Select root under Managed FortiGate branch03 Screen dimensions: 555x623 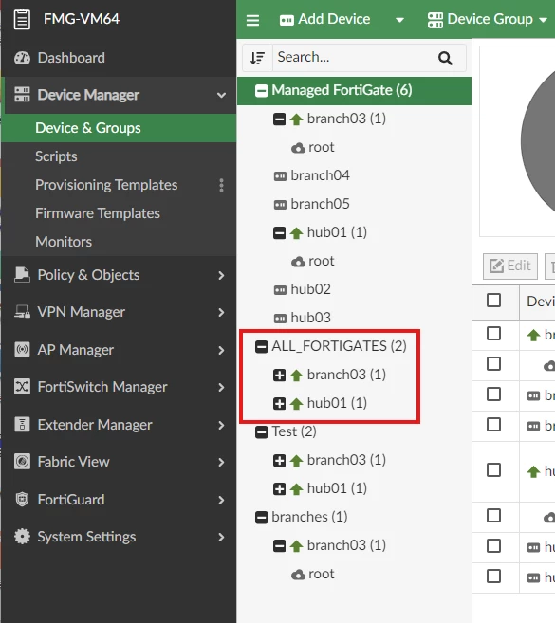click(322, 147)
